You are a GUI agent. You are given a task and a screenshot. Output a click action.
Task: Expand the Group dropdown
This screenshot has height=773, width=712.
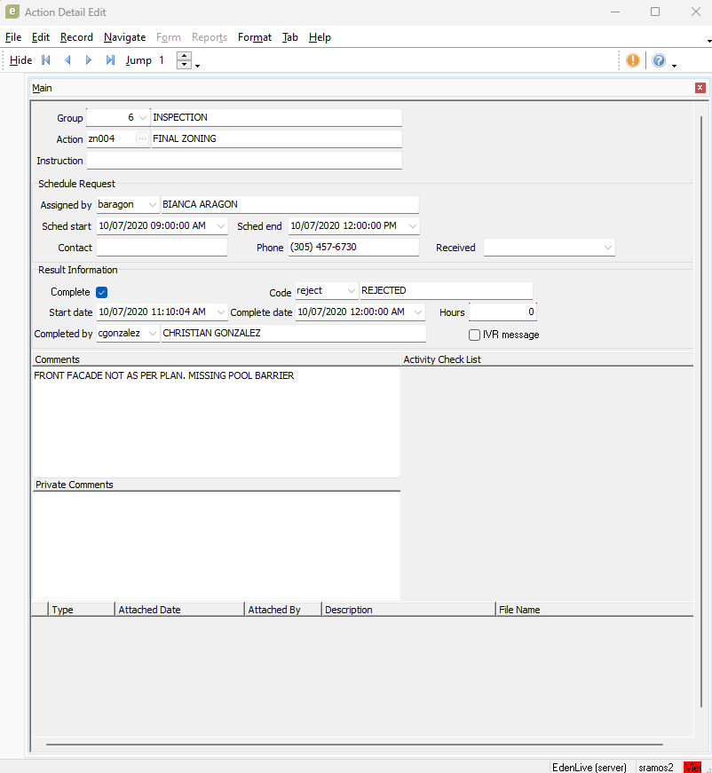click(x=143, y=118)
